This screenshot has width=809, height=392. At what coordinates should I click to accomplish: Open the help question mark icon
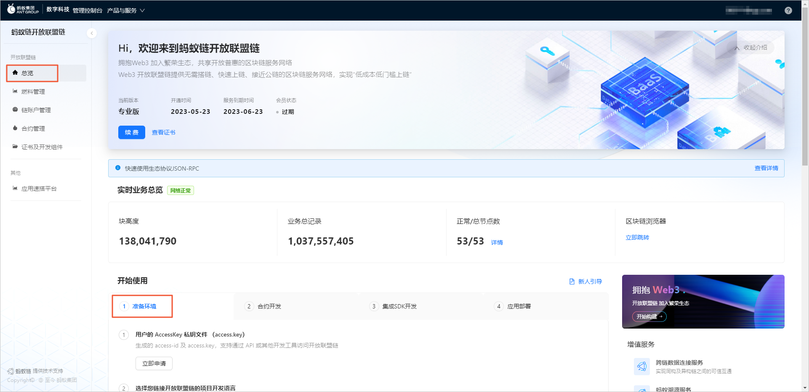tap(788, 11)
